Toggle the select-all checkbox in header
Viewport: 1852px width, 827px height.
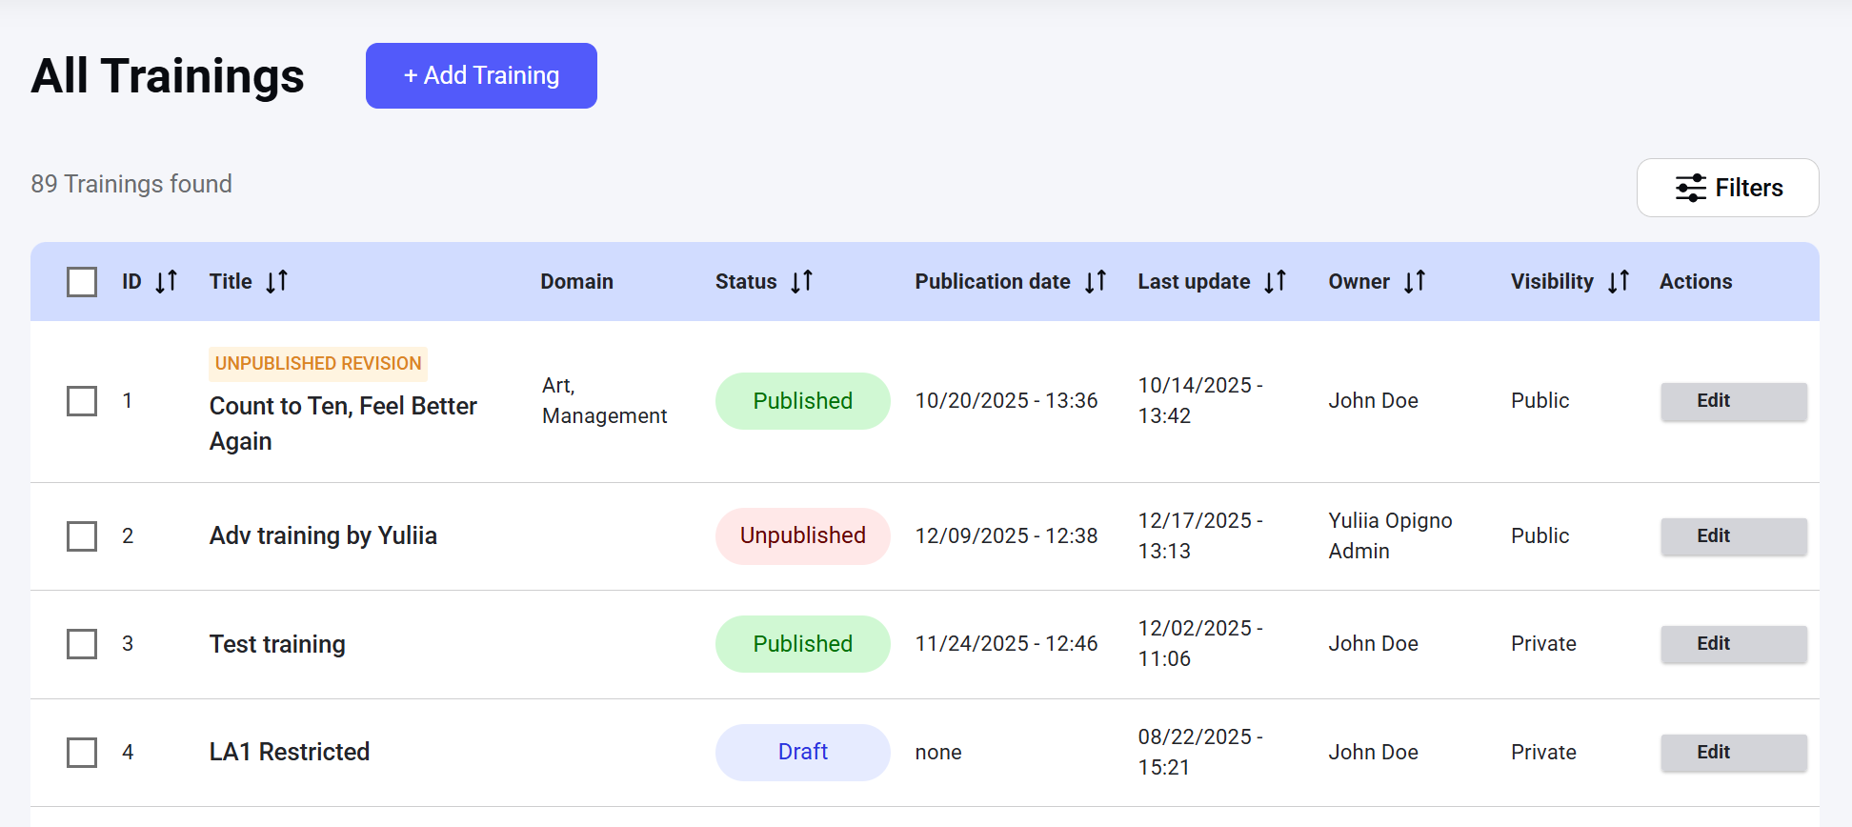coord(82,282)
